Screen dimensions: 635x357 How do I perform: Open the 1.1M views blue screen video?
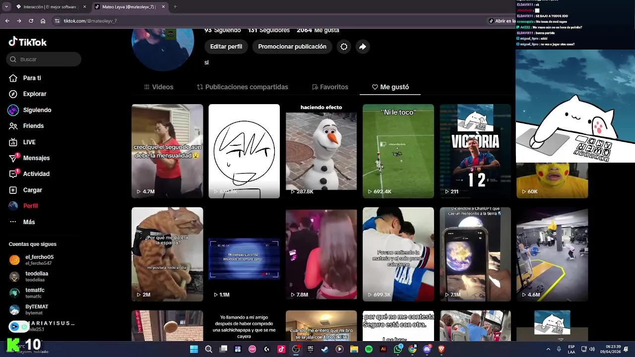pos(244,254)
